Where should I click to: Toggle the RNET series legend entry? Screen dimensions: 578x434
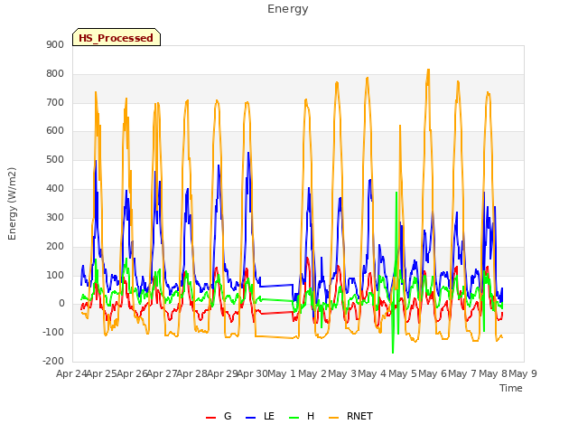click(350, 416)
